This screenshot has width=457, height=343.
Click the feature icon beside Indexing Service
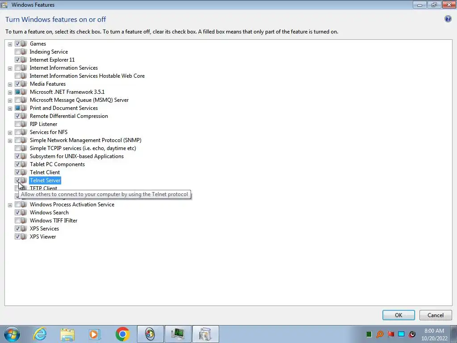[x=24, y=52]
